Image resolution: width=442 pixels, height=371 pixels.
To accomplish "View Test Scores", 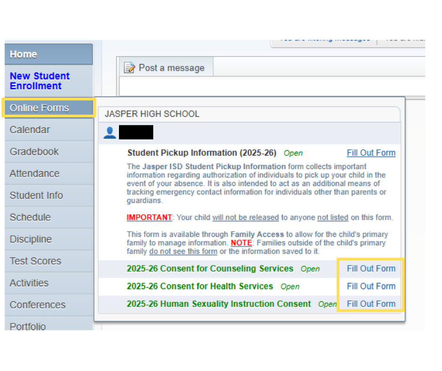I will click(49, 261).
